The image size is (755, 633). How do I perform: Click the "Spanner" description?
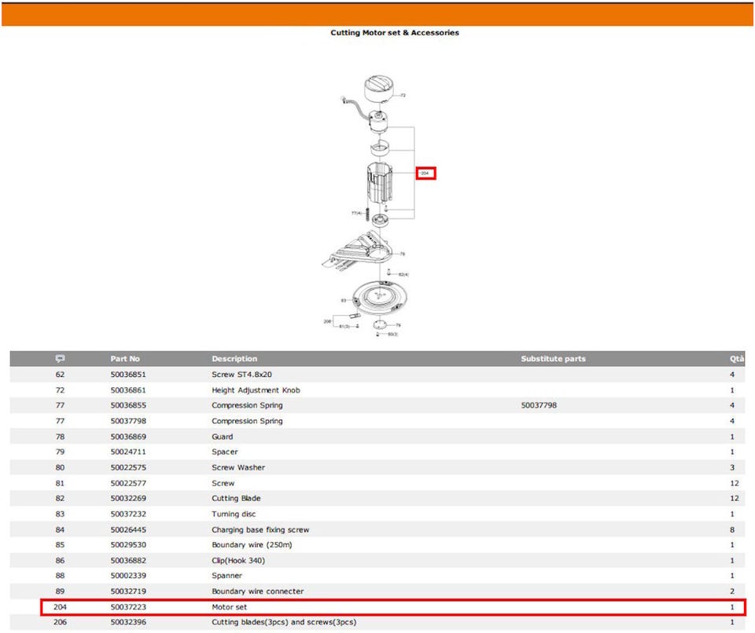click(x=226, y=576)
